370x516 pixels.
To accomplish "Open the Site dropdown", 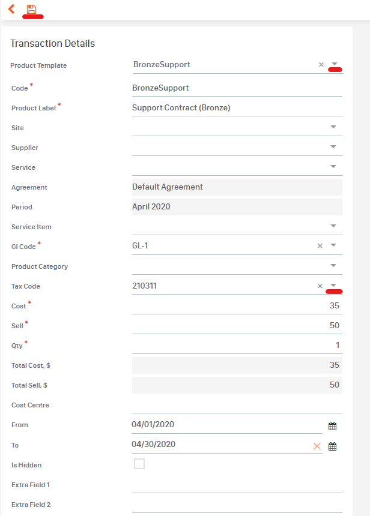I will point(333,127).
